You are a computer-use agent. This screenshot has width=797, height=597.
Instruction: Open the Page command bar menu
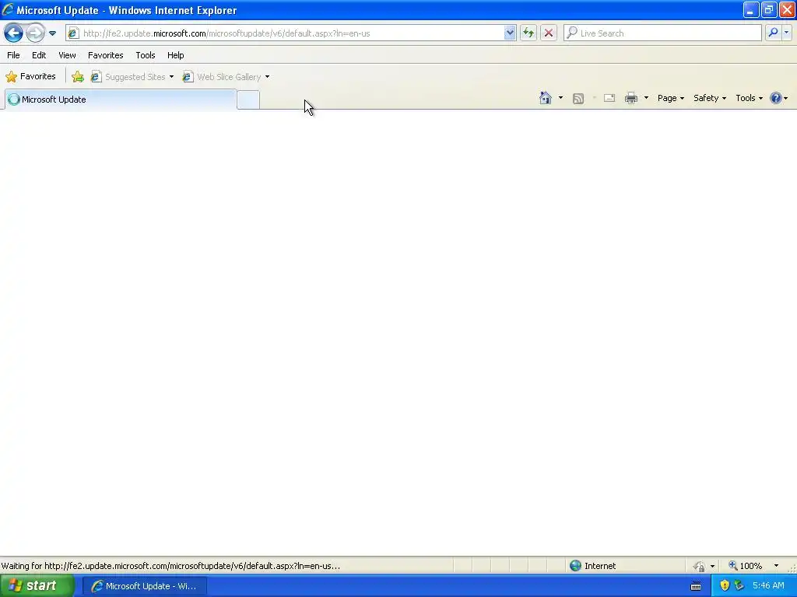pos(670,98)
